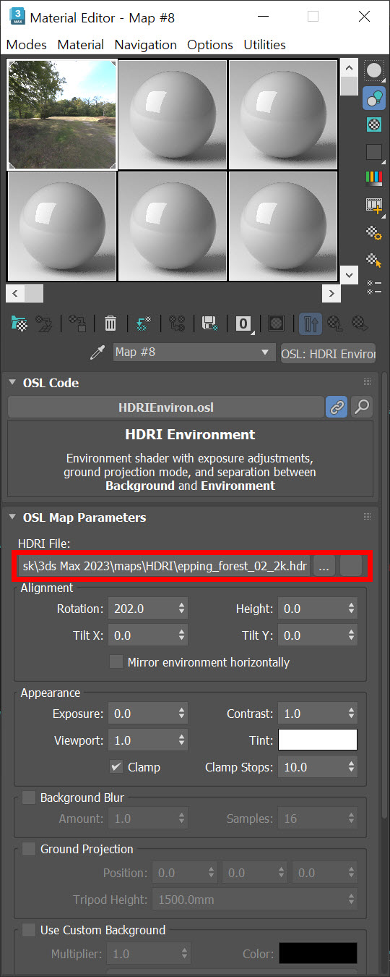Click Go Forward to Sibling icon
Screen dimensions: 390x977
[360, 323]
